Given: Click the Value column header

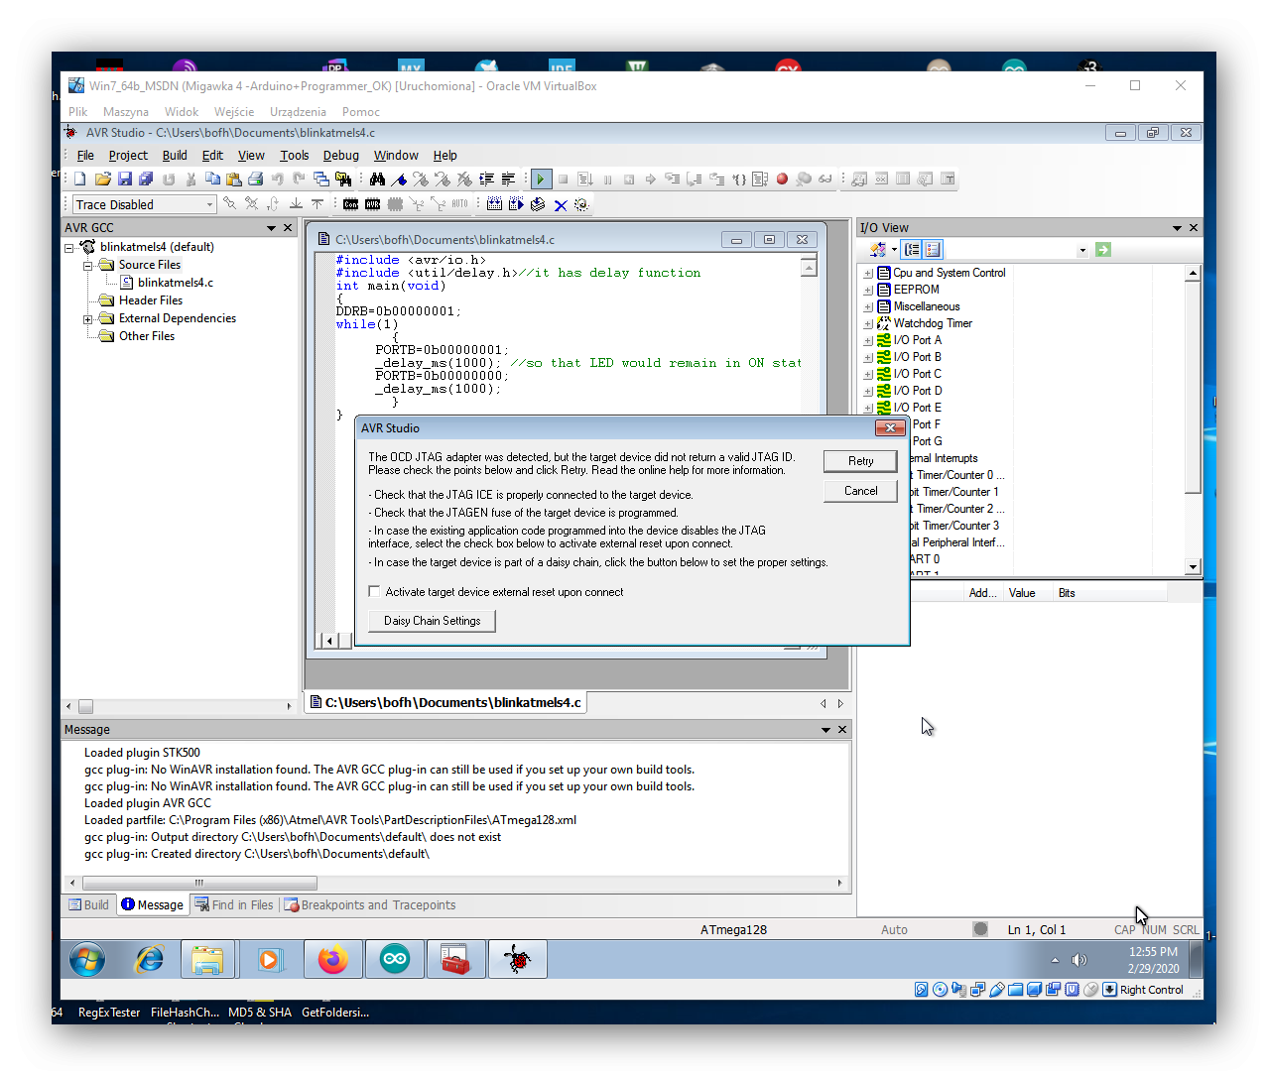Looking at the screenshot, I should (x=1022, y=593).
